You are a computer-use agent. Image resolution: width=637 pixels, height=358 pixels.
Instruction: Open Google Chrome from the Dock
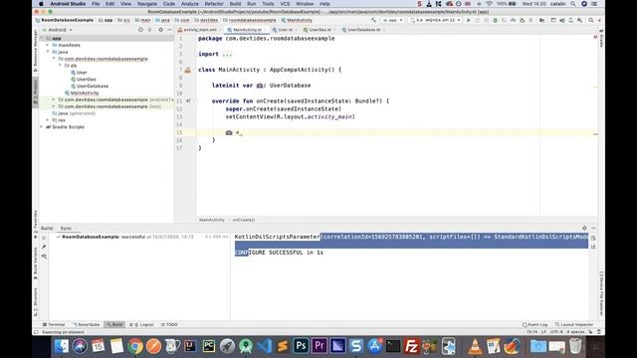point(135,346)
